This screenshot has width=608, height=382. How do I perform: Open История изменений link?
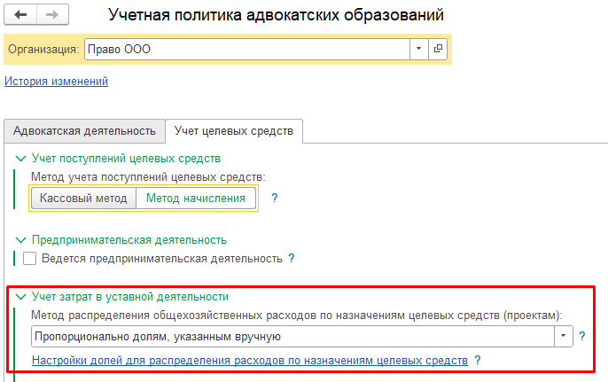click(x=57, y=82)
